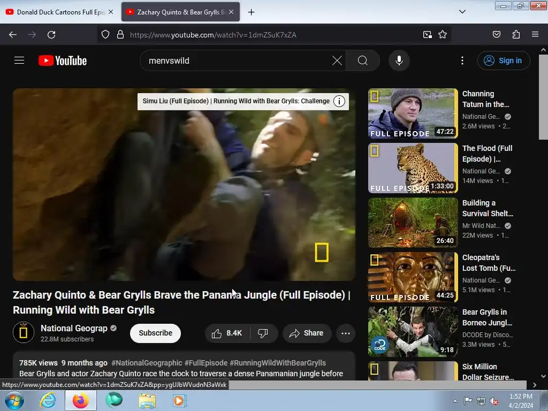Viewport: 548px width, 411px height.
Task: Show hidden system tray icons
Action: [455, 401]
